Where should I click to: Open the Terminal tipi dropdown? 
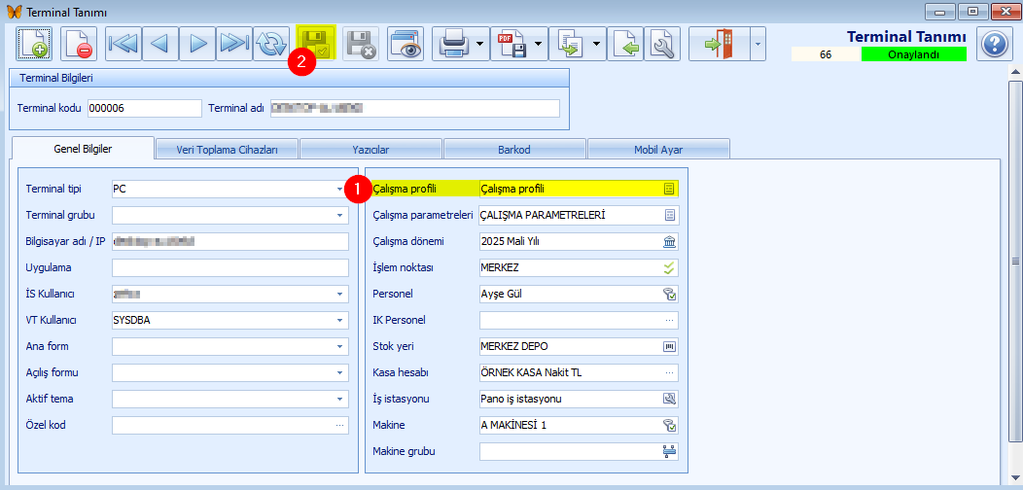point(340,189)
